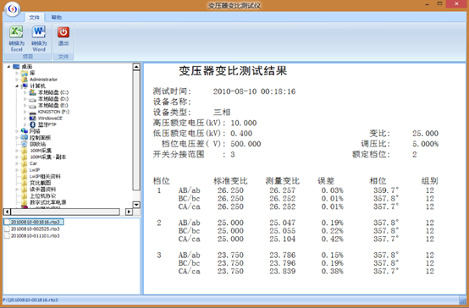Click the tree's vertical scrollbar up arrow

(x=136, y=67)
